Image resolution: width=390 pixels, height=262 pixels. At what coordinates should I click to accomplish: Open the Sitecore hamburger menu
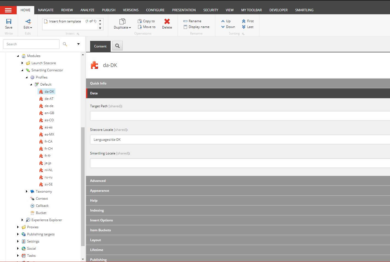click(x=8, y=10)
